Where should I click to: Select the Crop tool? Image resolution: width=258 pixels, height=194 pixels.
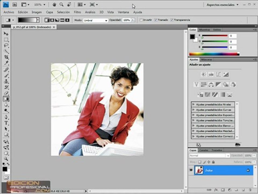point(6,57)
